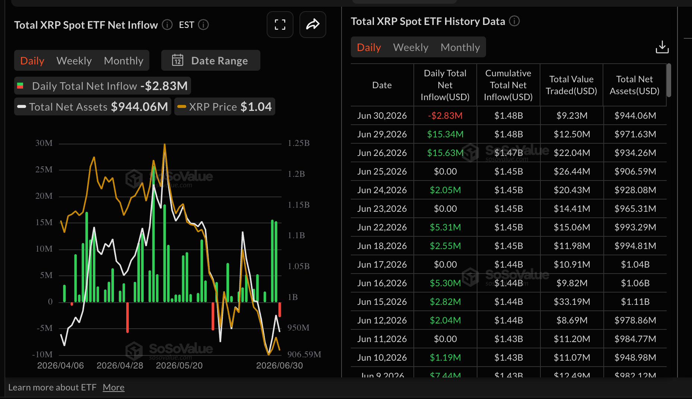Image resolution: width=692 pixels, height=399 pixels.
Task: Click the red negative bar near 2026/04/28
Action: point(128,317)
